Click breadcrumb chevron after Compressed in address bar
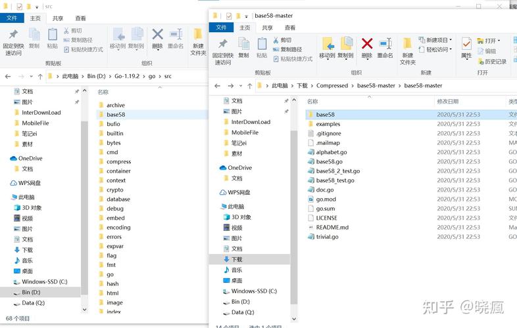517x328 pixels. [x=353, y=86]
